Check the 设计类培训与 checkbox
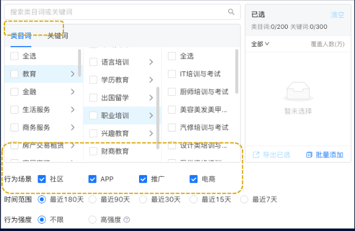Screen dimensions: 355x231 click(172, 146)
